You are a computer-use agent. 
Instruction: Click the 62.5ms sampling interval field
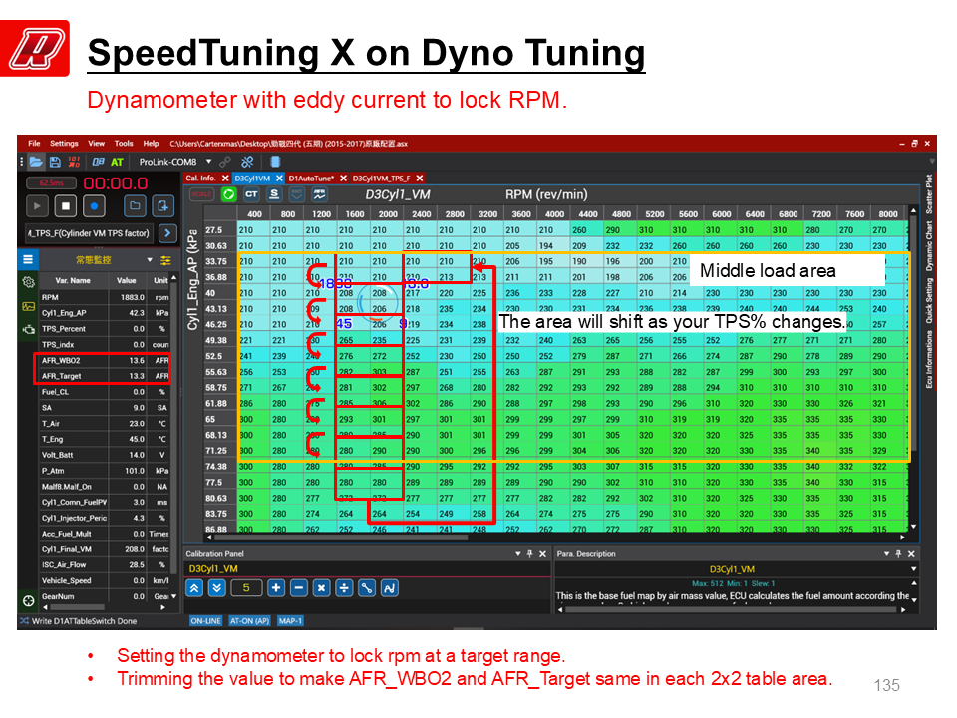[x=51, y=183]
